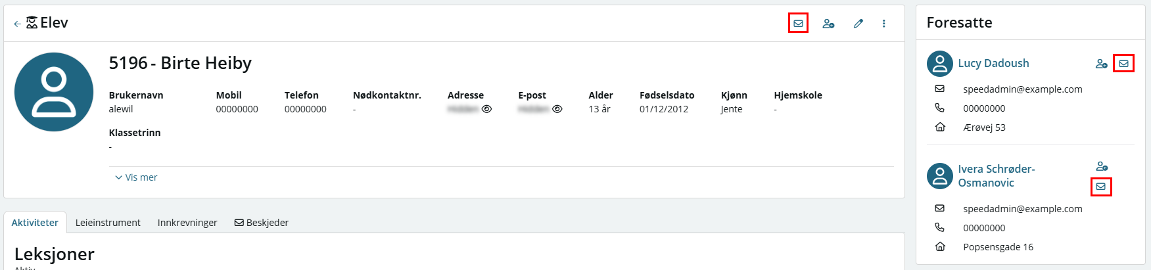Select the Beskjeder tab

coord(262,223)
